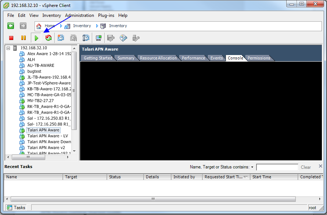The height and width of the screenshot is (215, 327).
Task: Click the Name column header in Recent Tasks
Action: [33, 177]
